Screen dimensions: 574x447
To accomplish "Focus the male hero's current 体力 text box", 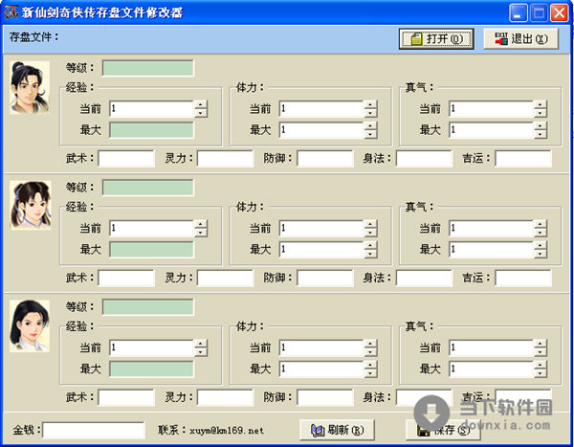I will (x=321, y=109).
